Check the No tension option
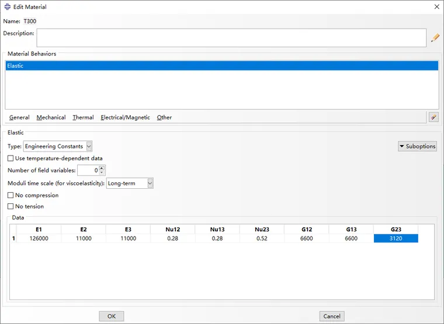The width and height of the screenshot is (444, 324). coord(11,206)
